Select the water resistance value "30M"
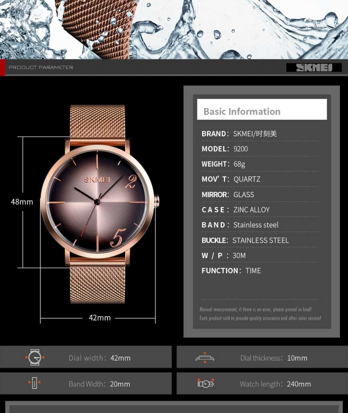The width and height of the screenshot is (348, 413). [239, 255]
